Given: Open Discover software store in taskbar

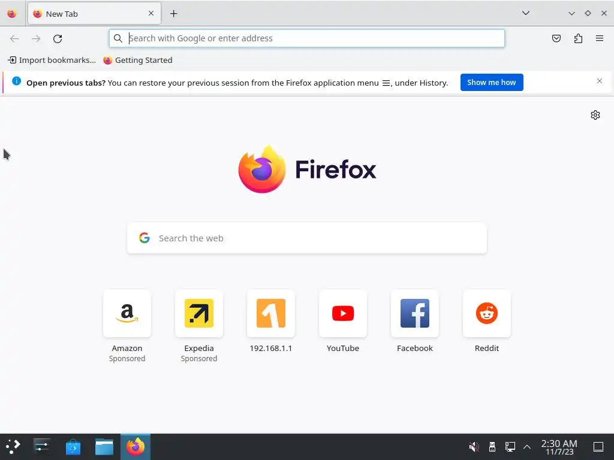Looking at the screenshot, I should click(x=73, y=447).
